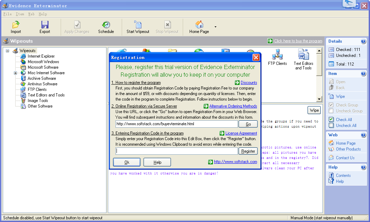Open the Home Page dropdown arrow
Screen dimensions: 370x222
click(215, 27)
